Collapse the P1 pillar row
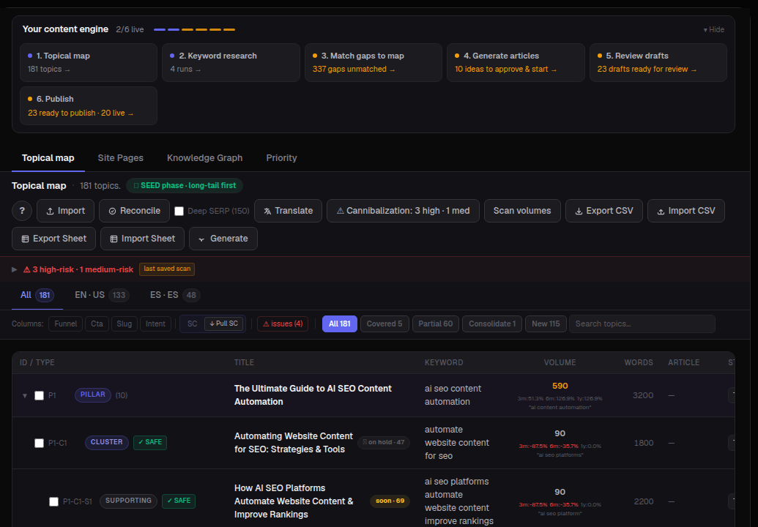The image size is (758, 527). pos(25,395)
